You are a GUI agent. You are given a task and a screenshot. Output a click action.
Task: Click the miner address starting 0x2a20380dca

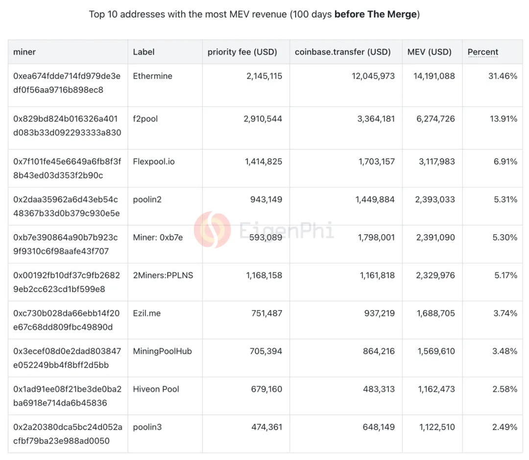tap(68, 434)
